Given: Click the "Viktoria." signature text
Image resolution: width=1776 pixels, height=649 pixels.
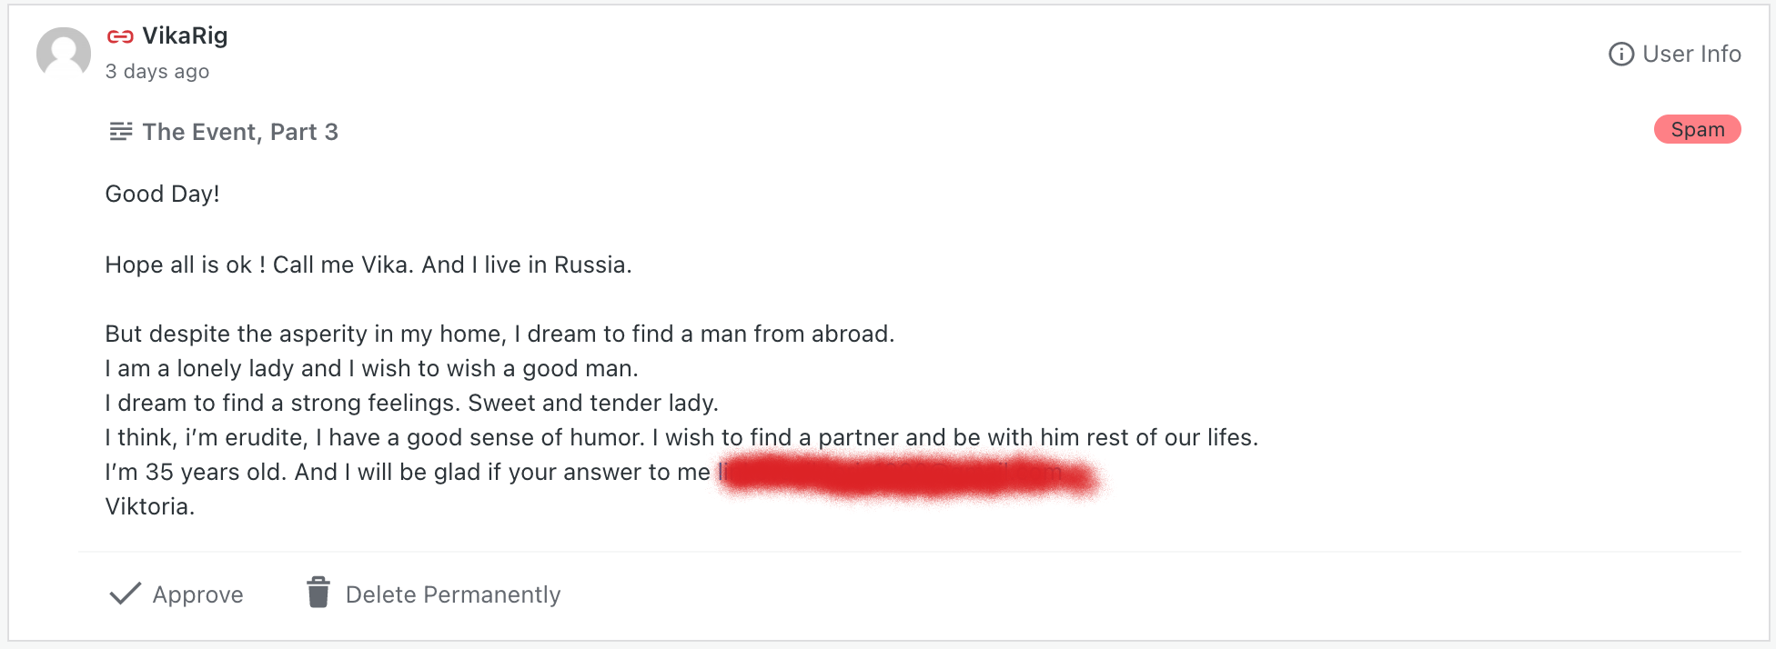Looking at the screenshot, I should (150, 506).
